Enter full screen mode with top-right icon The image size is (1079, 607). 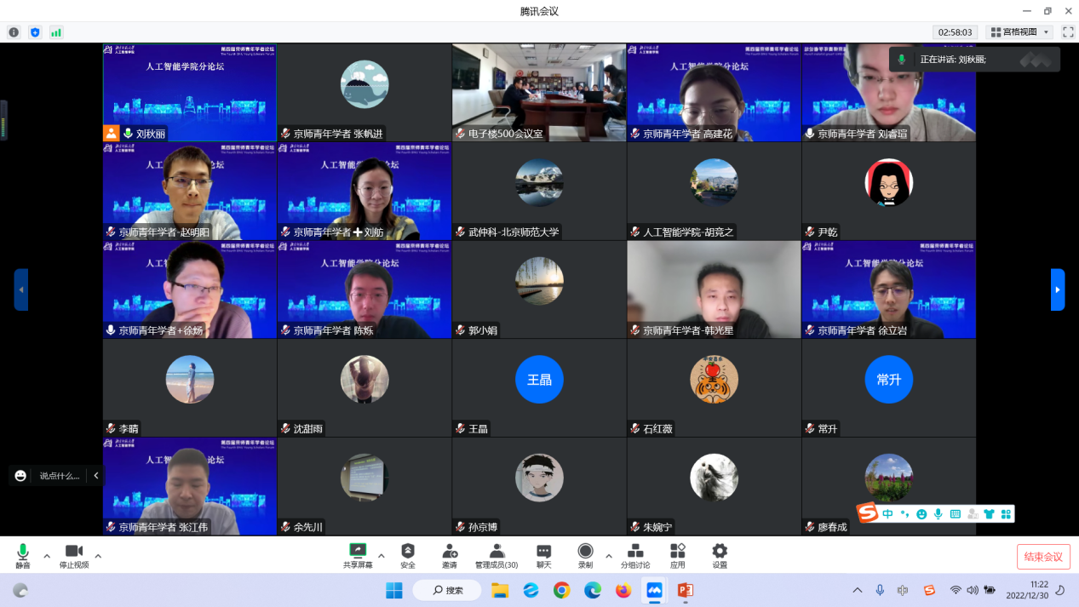(x=1068, y=32)
